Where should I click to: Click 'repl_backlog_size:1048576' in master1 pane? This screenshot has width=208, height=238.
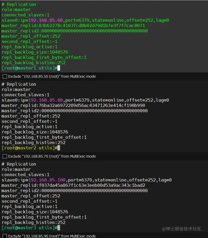[x=35, y=52]
